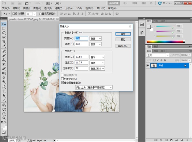Confirm with the 确定 button
Screen dimensions: 192x142
tap(123, 34)
